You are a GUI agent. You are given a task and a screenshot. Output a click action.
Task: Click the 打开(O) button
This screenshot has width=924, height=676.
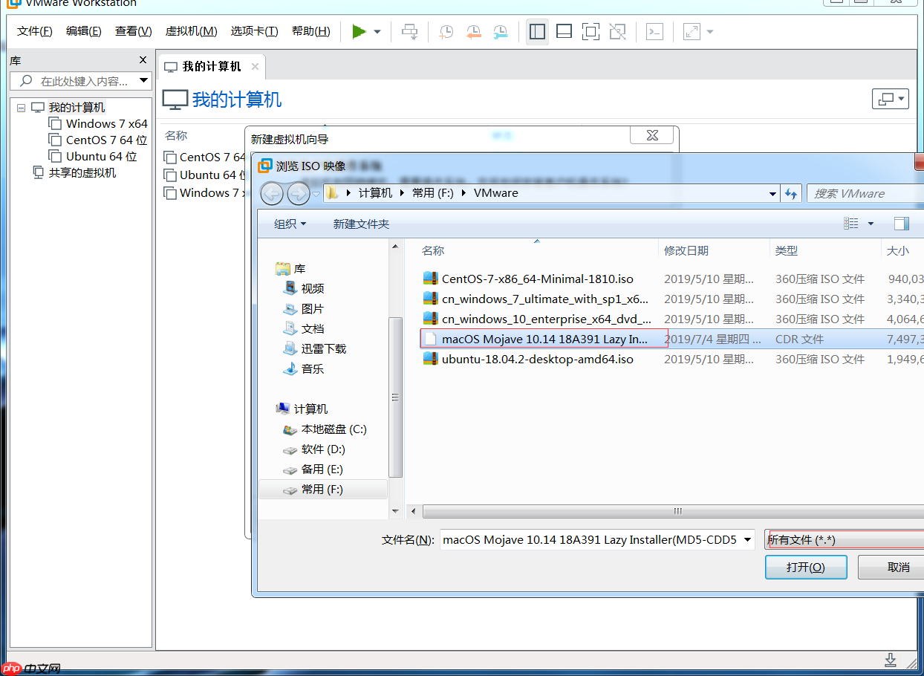coord(806,567)
